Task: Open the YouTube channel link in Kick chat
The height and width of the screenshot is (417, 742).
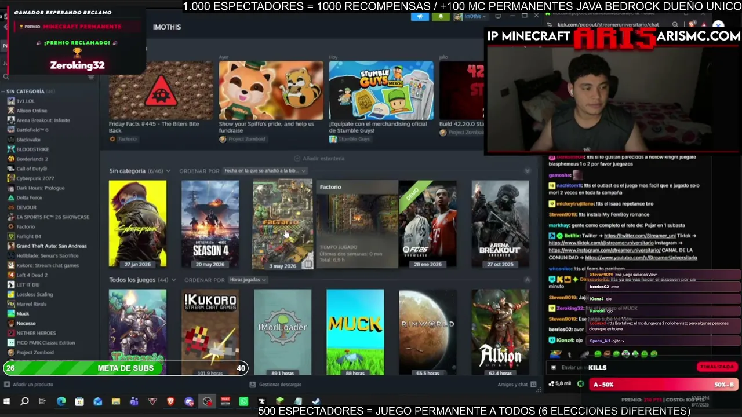Action: click(641, 257)
